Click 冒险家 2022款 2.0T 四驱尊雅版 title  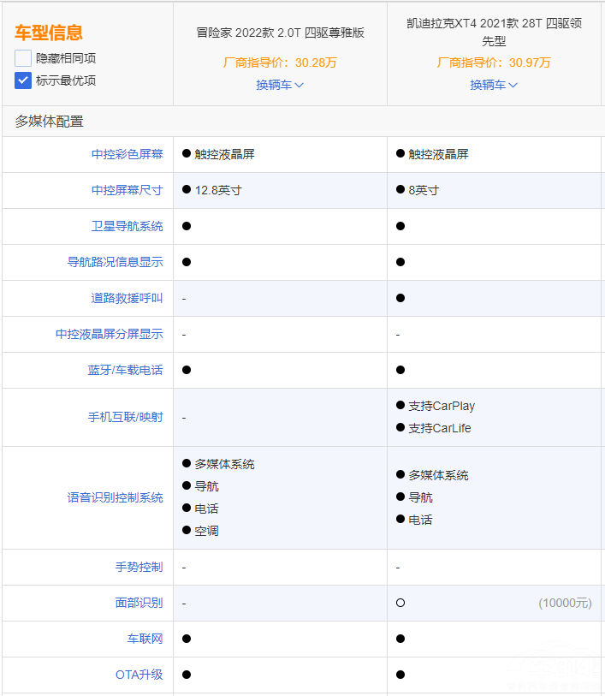280,33
